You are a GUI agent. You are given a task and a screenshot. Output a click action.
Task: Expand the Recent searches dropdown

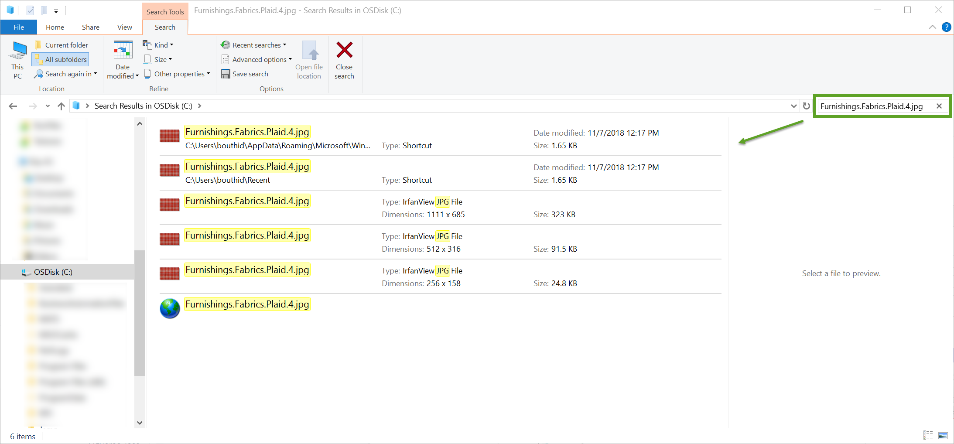click(254, 45)
